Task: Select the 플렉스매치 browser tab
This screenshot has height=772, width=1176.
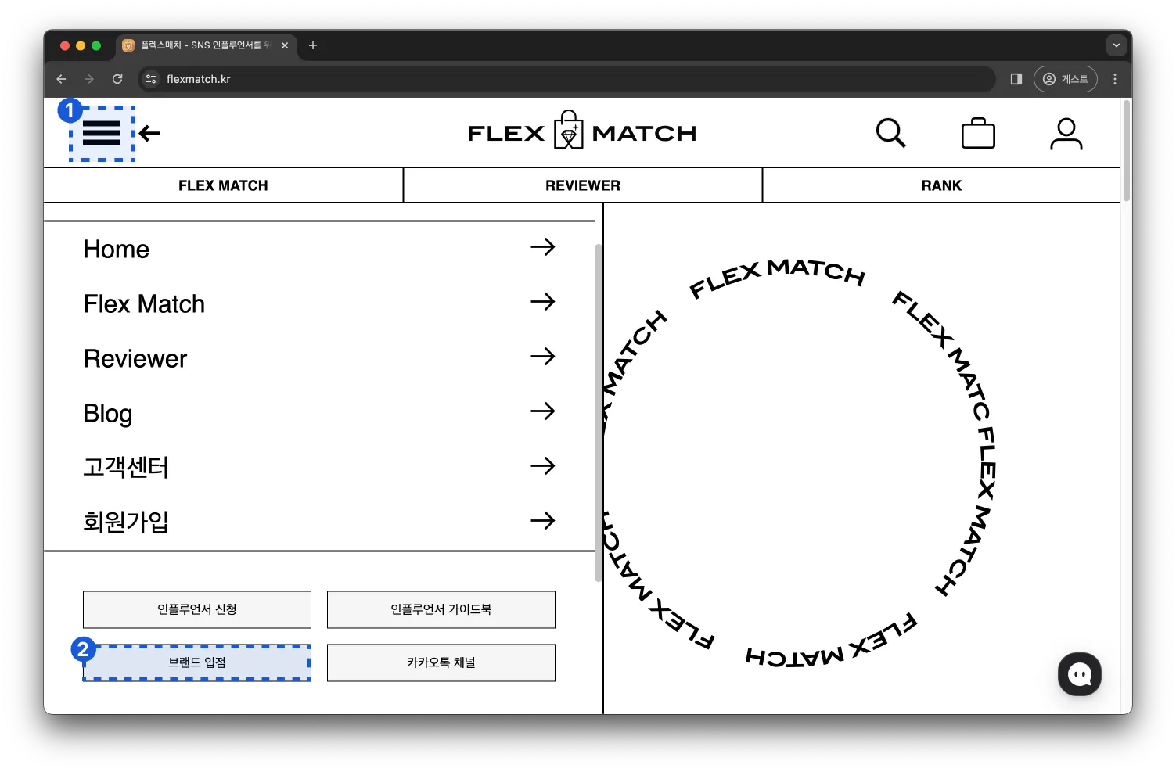Action: (207, 45)
